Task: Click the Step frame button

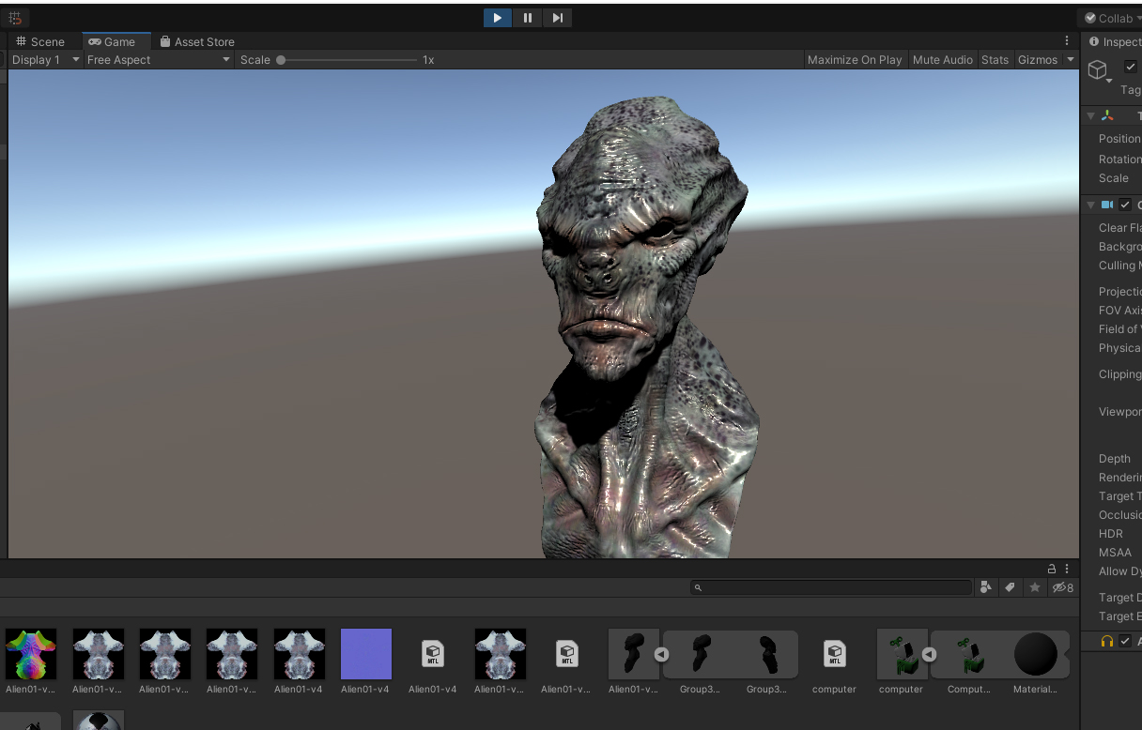Action: [x=557, y=18]
